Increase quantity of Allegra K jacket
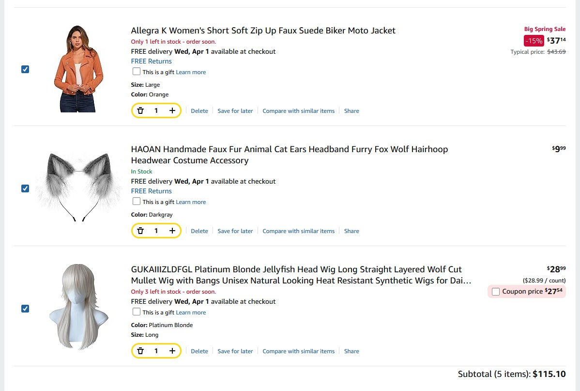The width and height of the screenshot is (580, 391). [172, 111]
